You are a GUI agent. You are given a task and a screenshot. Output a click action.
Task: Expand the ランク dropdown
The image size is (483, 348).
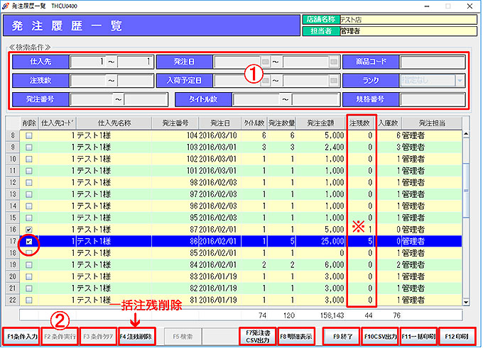coord(460,81)
